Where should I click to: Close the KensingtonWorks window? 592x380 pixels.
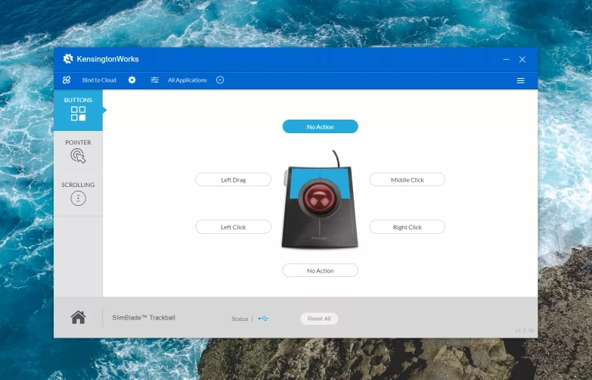522,59
